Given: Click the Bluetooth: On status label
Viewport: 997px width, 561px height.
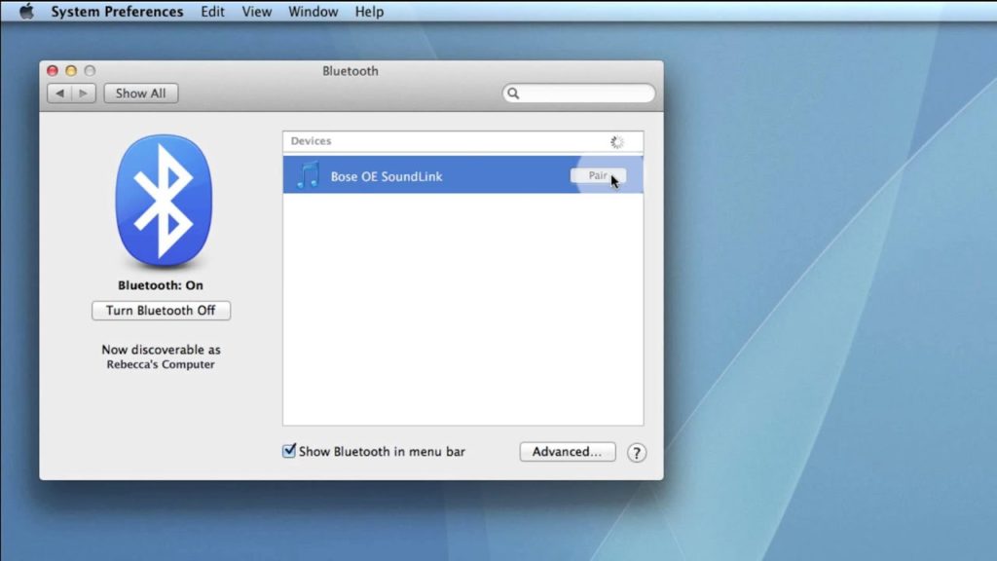Looking at the screenshot, I should click(x=161, y=285).
